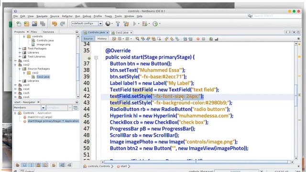Viewport: 306px width, 172px height.
Task: Click Stop Macro Recording icon
Action: click(x=204, y=39)
